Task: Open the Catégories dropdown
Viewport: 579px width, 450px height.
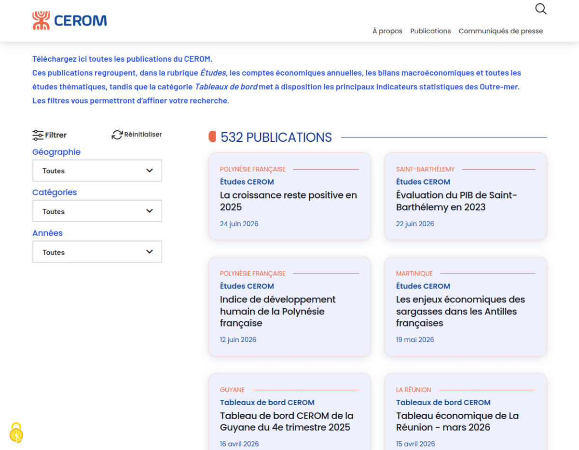Action: click(97, 211)
